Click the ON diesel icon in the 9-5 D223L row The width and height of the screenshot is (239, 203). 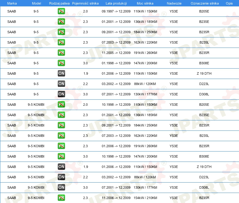61,84
